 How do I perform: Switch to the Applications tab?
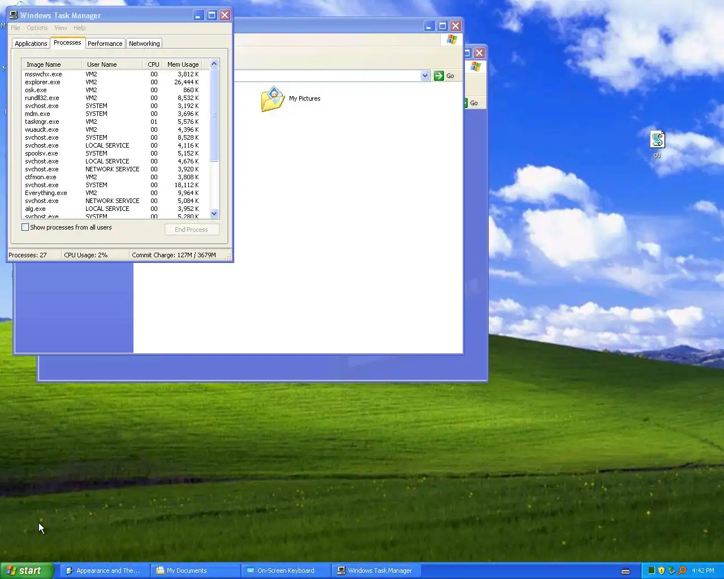point(31,44)
